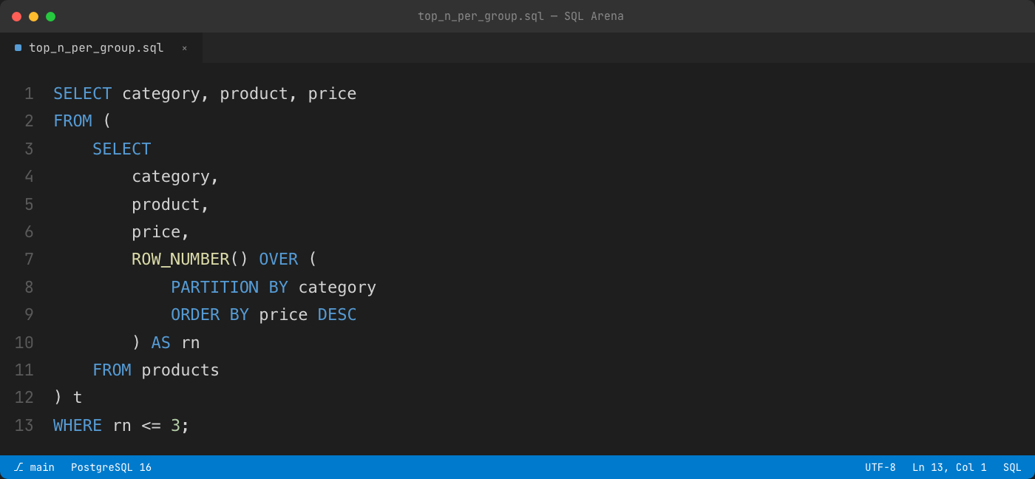The image size is (1035, 479).
Task: Click line number 1 in gutter
Action: coord(29,94)
